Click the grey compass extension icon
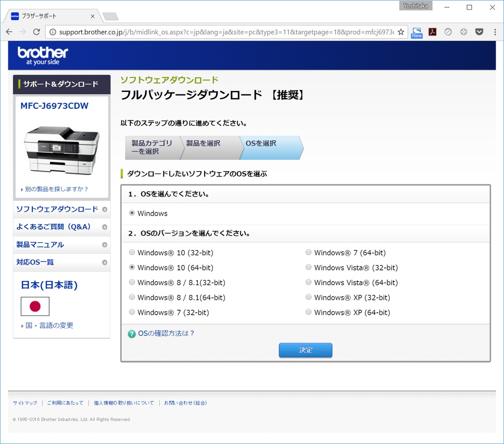 pos(448,32)
